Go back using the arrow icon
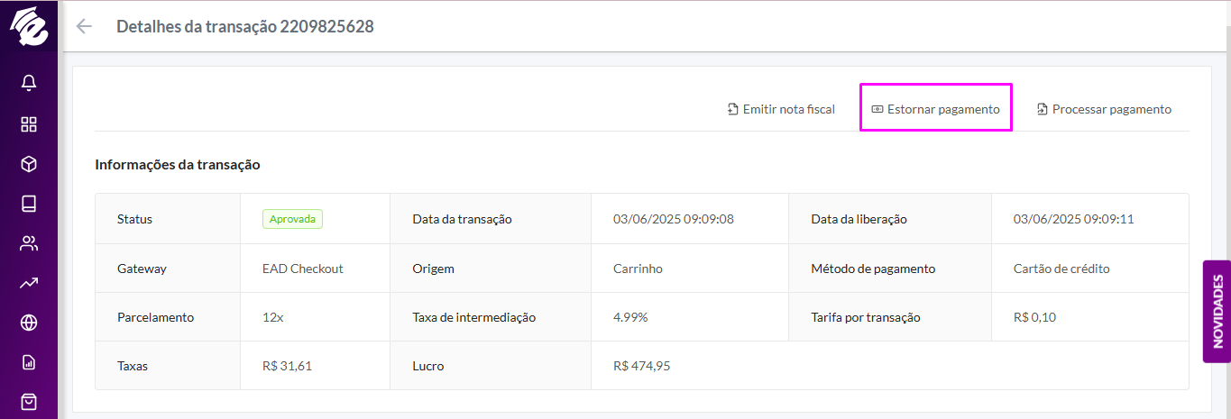Screen dimensions: 1231x419 [85, 26]
